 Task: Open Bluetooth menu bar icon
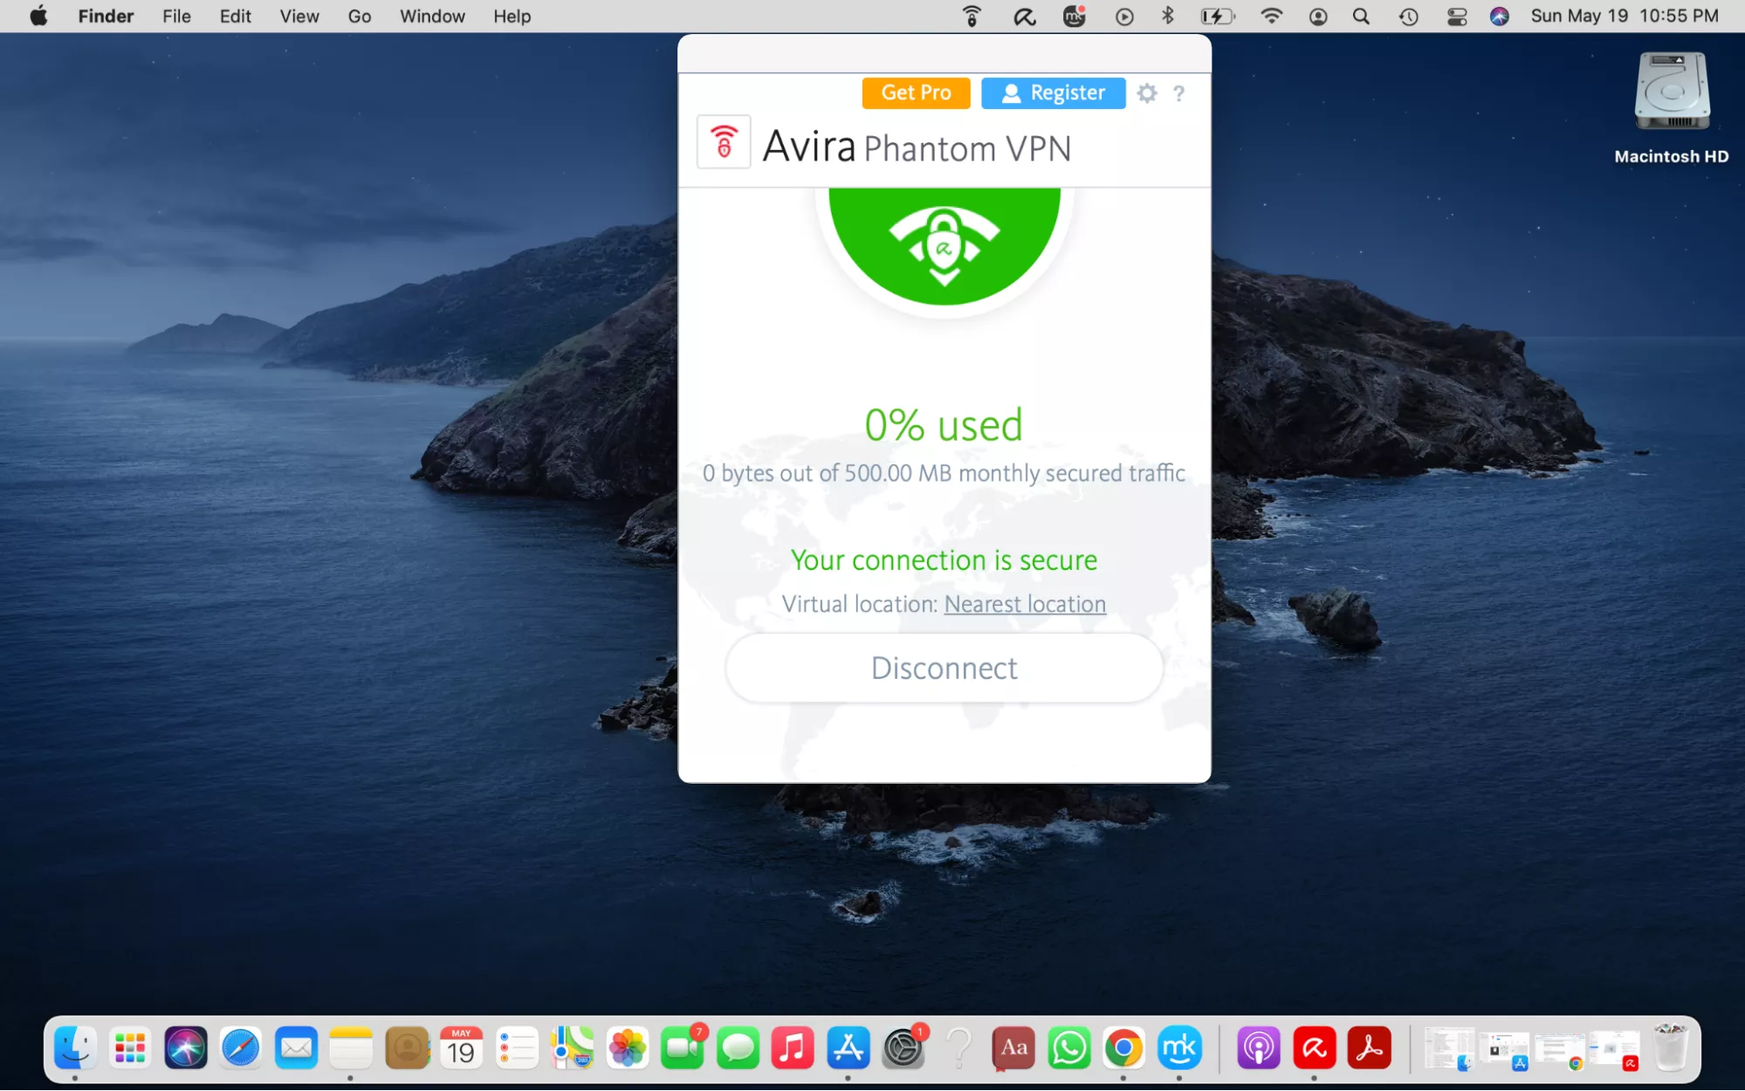pyautogui.click(x=1167, y=17)
